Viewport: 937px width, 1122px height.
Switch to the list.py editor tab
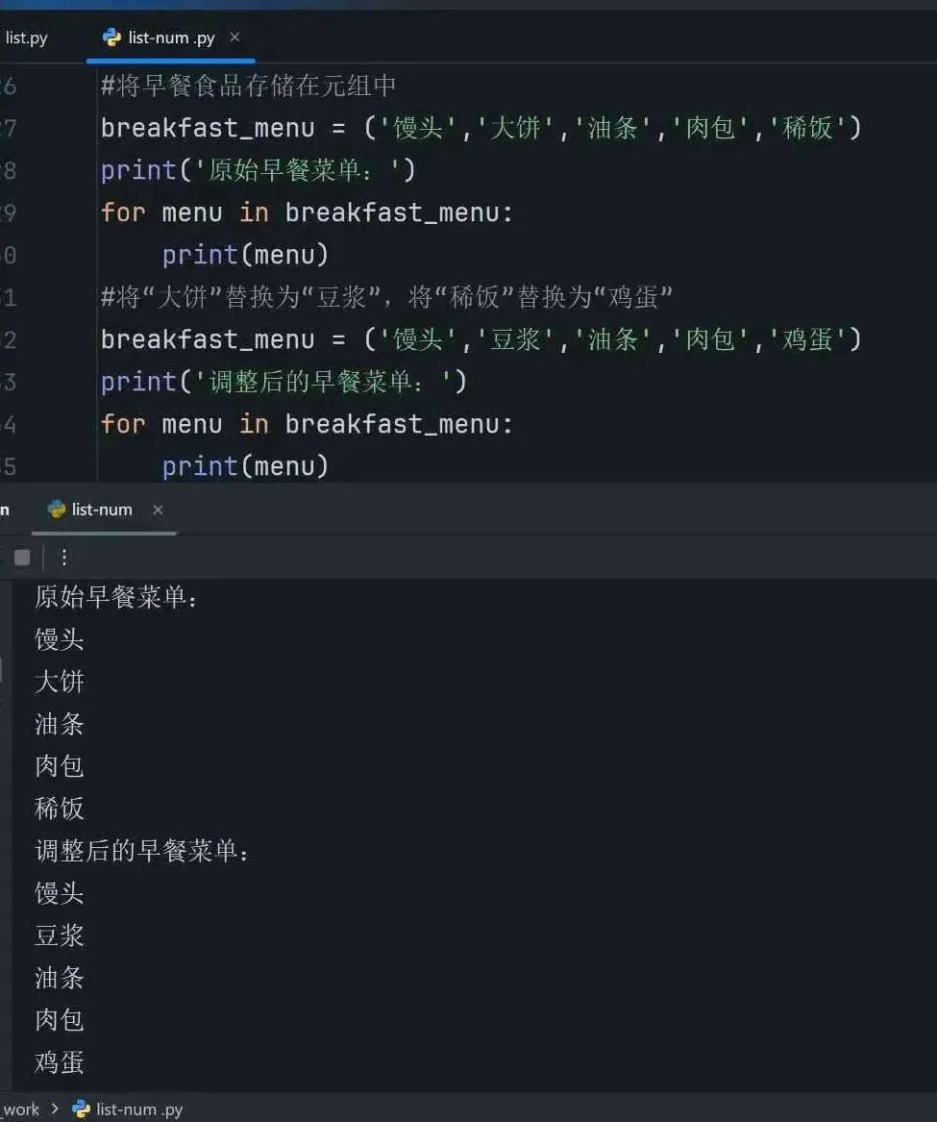click(27, 37)
